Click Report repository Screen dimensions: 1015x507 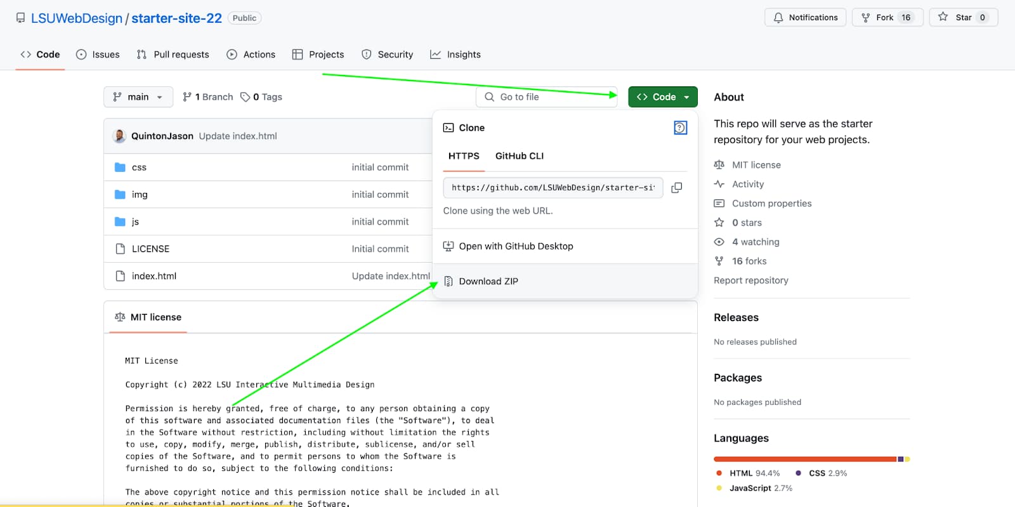(751, 280)
